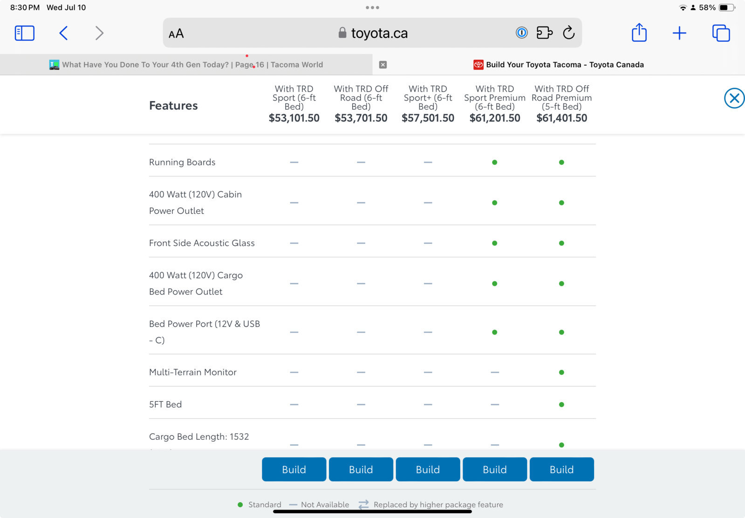The height and width of the screenshot is (518, 745).
Task: Close the features comparison overlay
Action: (x=734, y=98)
